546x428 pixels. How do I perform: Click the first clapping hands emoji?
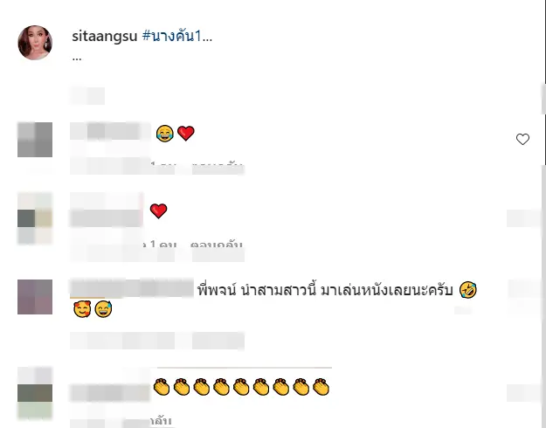162,387
